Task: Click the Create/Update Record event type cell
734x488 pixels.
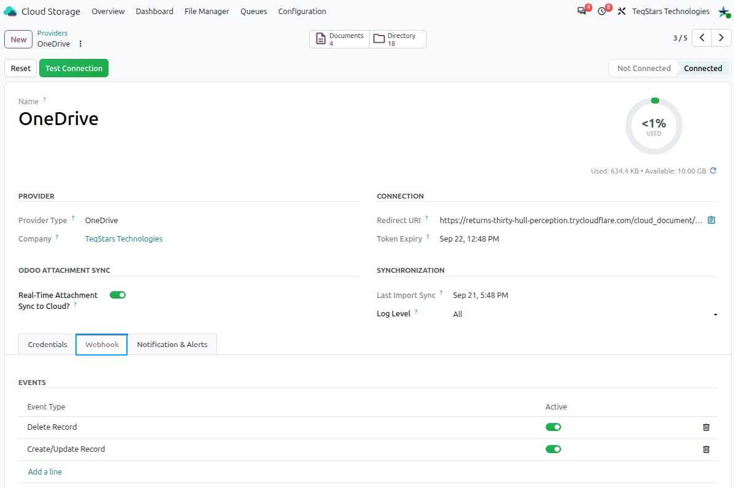Action: [66, 449]
